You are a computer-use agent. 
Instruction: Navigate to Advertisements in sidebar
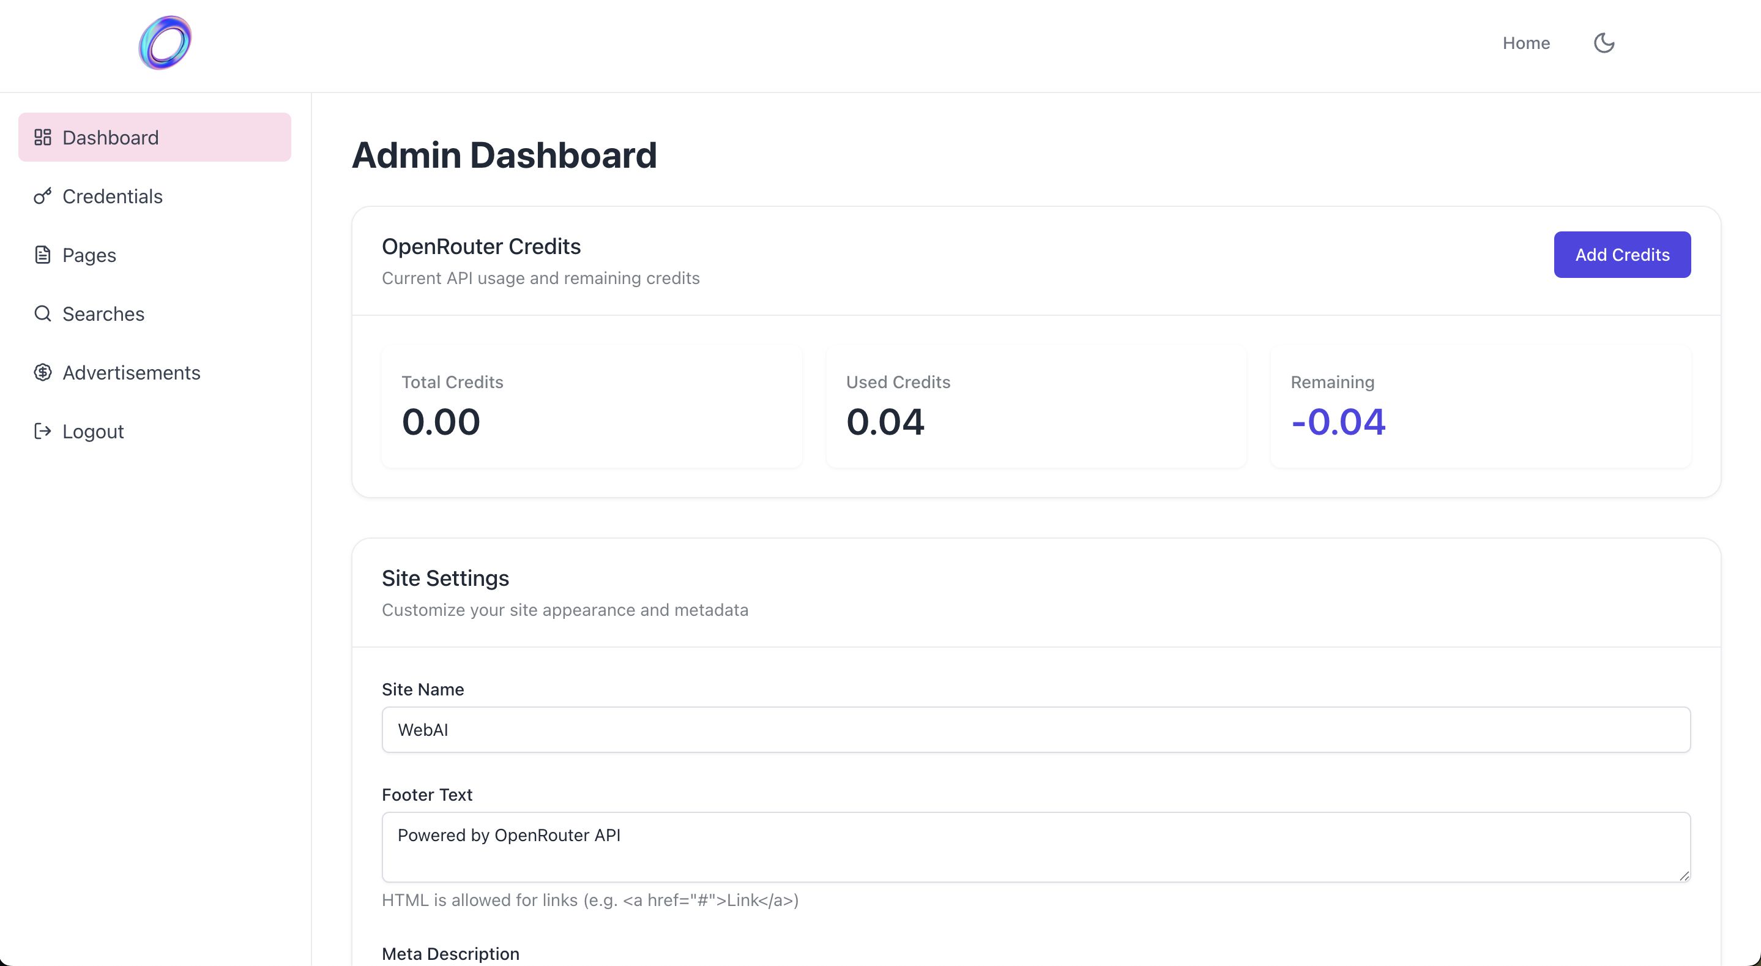(154, 373)
